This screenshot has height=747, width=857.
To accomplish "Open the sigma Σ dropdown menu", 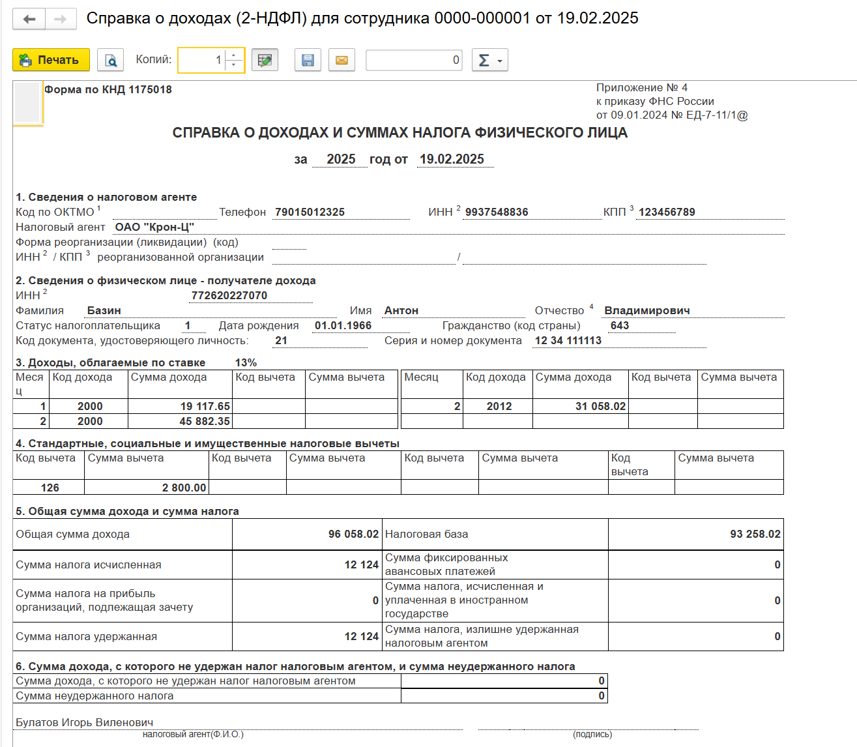I will [489, 60].
